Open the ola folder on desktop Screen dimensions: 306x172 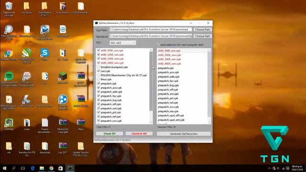[9, 148]
